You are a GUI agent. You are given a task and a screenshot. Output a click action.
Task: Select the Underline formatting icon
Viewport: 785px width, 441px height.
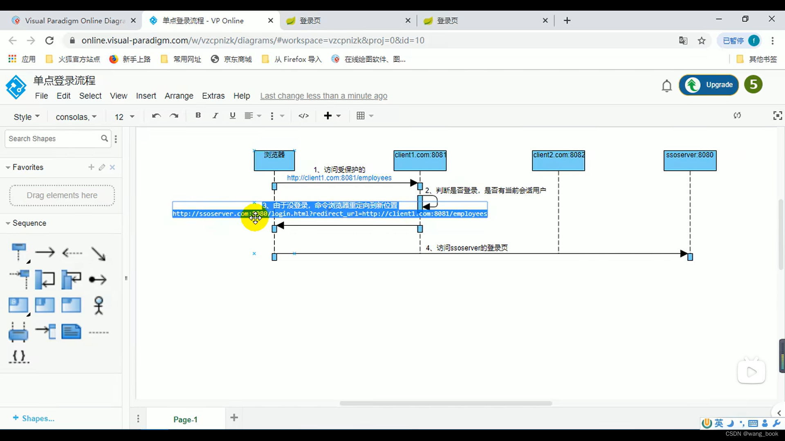[x=232, y=116]
